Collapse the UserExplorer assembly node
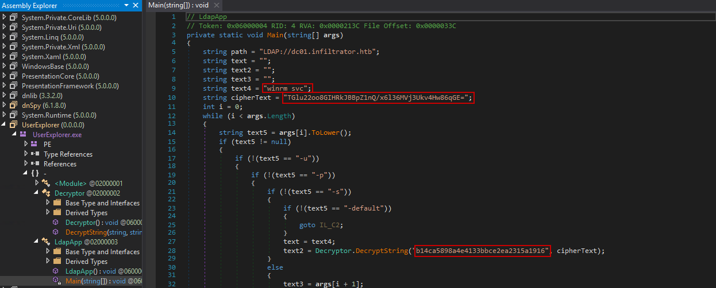This screenshot has height=288, width=716. coord(5,124)
